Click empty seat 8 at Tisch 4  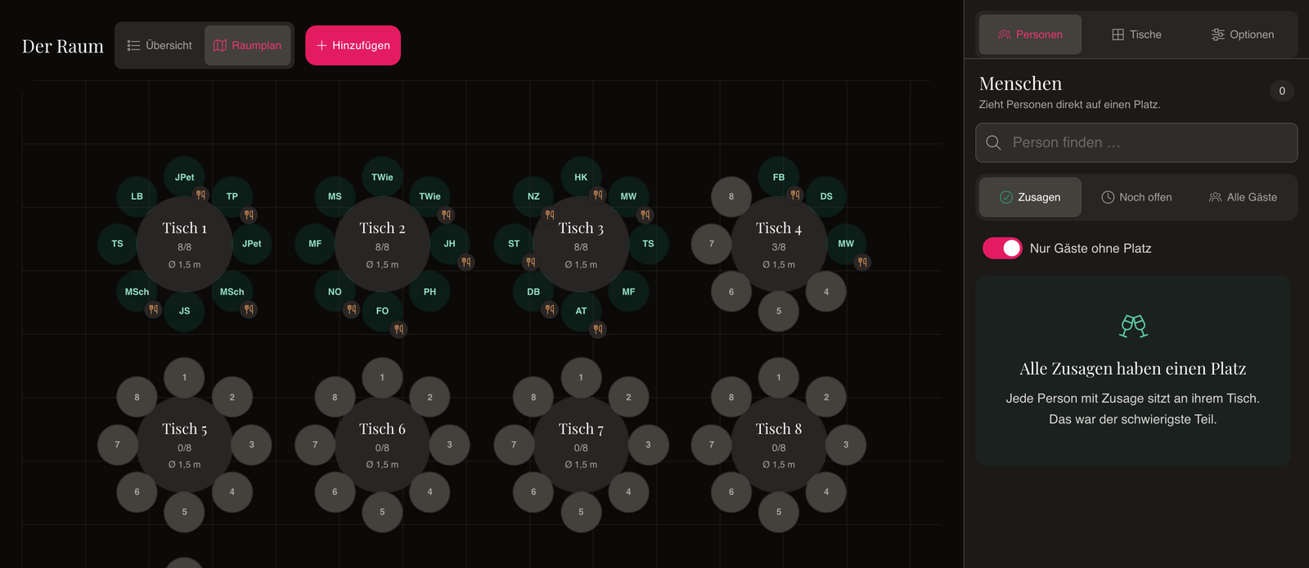(x=731, y=196)
